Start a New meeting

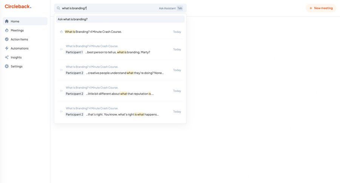pyautogui.click(x=321, y=8)
